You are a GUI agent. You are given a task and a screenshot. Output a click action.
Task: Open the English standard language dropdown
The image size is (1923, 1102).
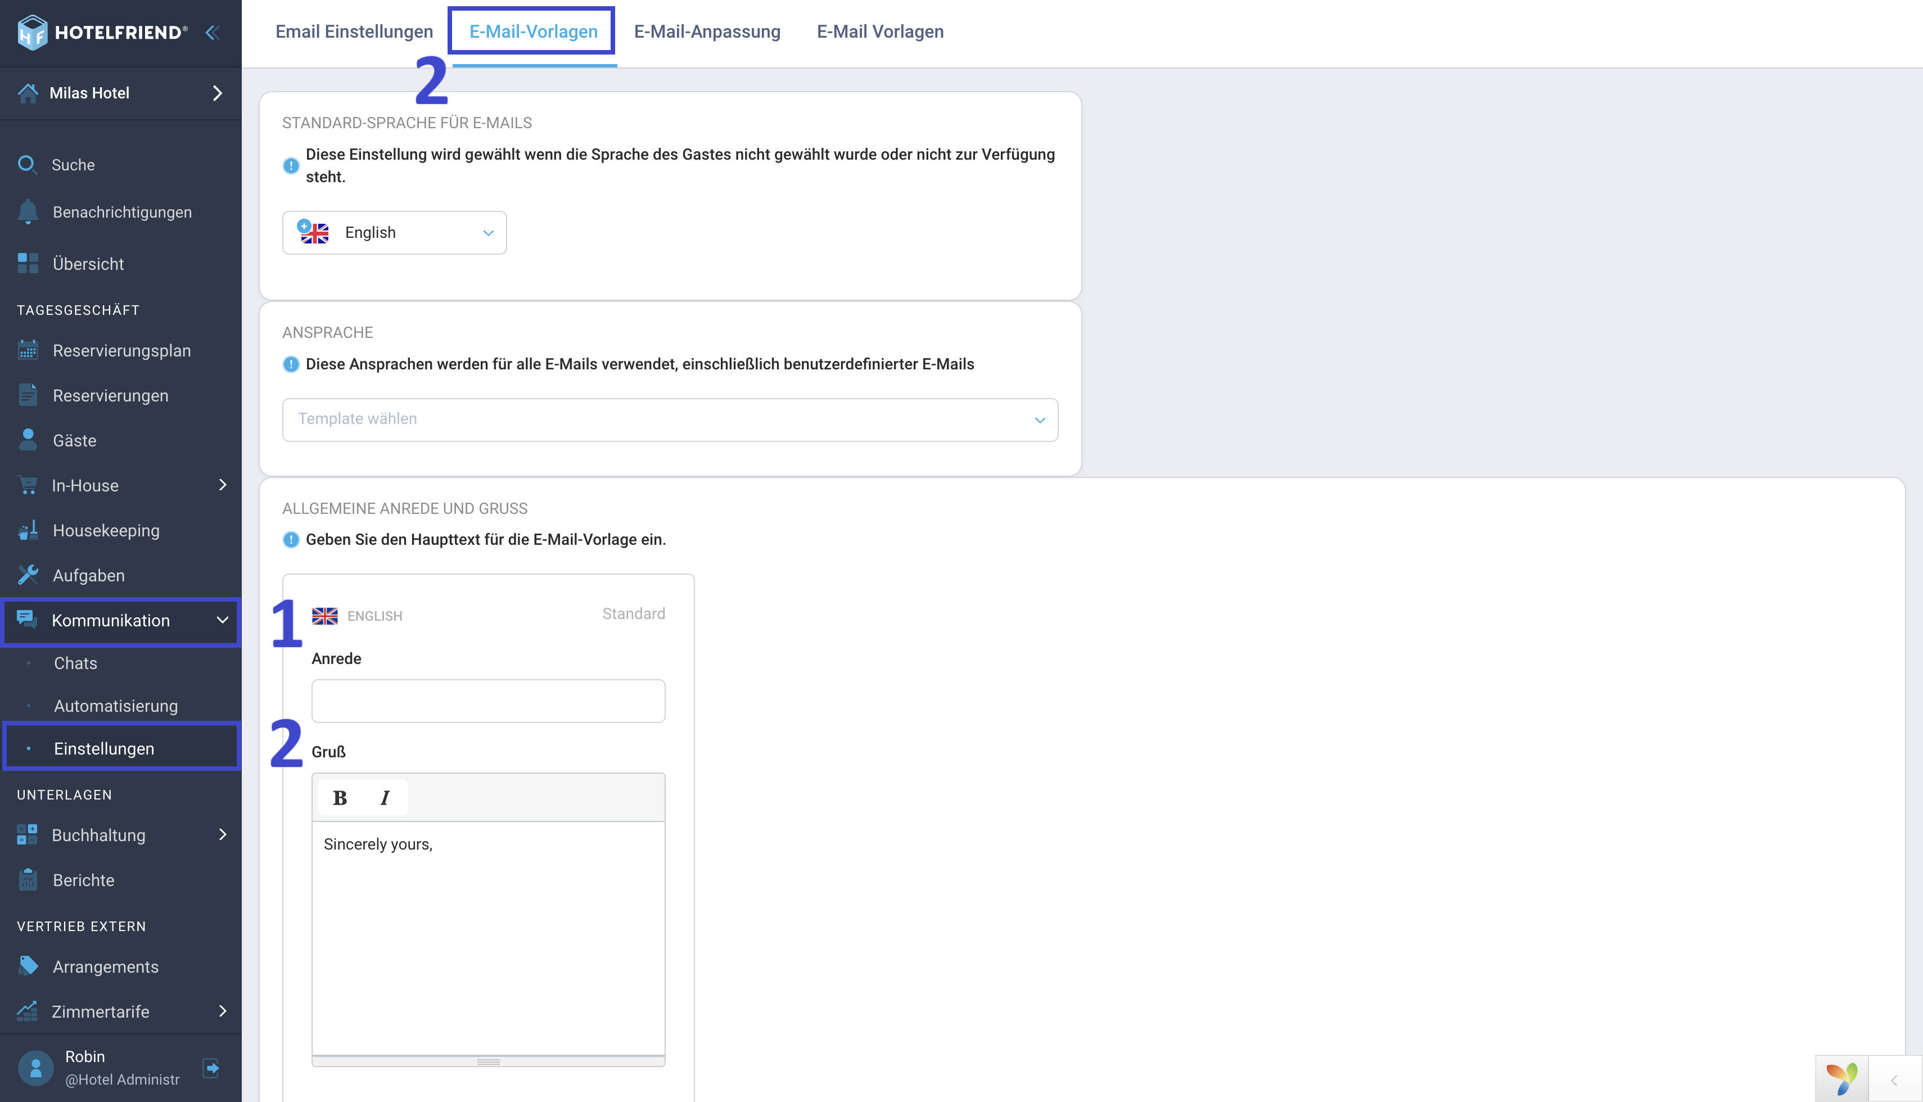coord(394,232)
